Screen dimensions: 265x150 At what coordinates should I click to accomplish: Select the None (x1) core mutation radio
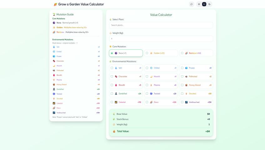click(x=112, y=53)
